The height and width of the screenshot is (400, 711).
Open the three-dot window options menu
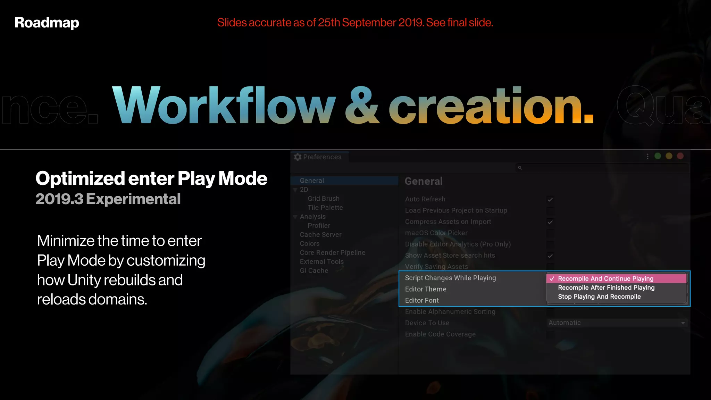647,156
